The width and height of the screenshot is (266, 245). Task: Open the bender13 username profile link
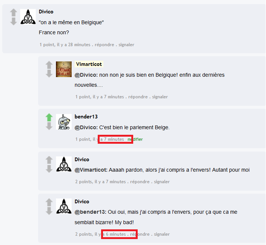coord(86,117)
